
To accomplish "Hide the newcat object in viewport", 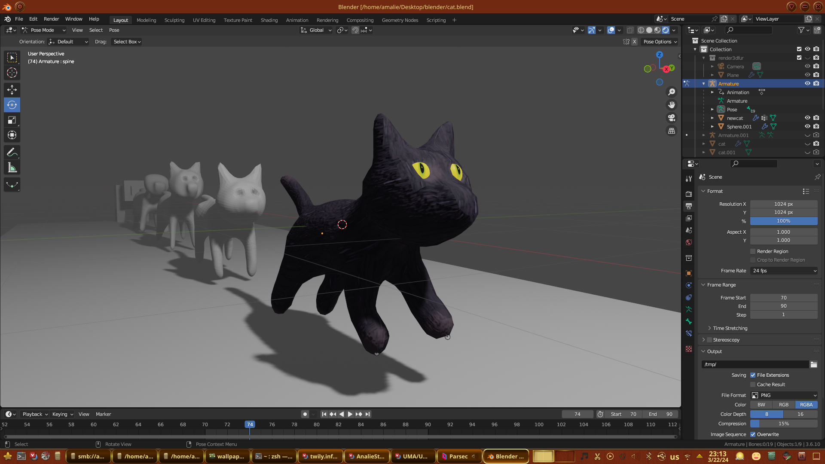I will 807,118.
